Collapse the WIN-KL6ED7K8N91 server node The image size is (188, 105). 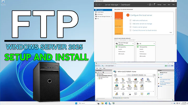click(x=96, y=76)
